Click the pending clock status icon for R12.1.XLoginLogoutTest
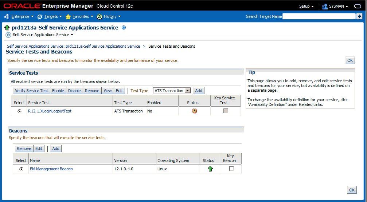Image resolution: width=367 pixels, height=202 pixels. (194, 111)
